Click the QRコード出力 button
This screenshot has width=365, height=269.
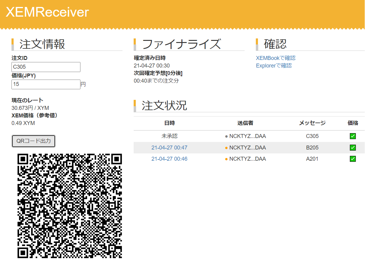34,141
